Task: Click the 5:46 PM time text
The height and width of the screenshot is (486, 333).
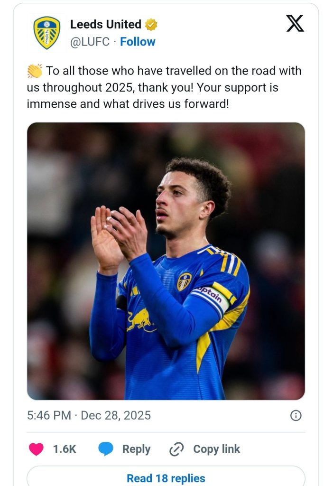Action: 49,415
